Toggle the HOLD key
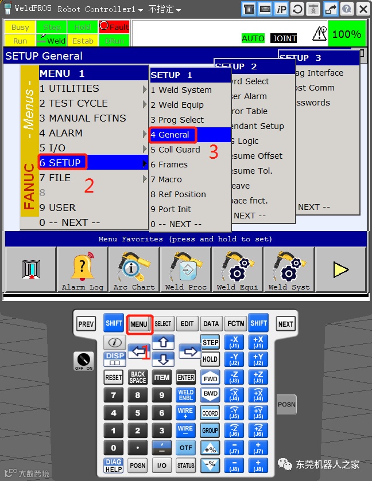 point(210,359)
